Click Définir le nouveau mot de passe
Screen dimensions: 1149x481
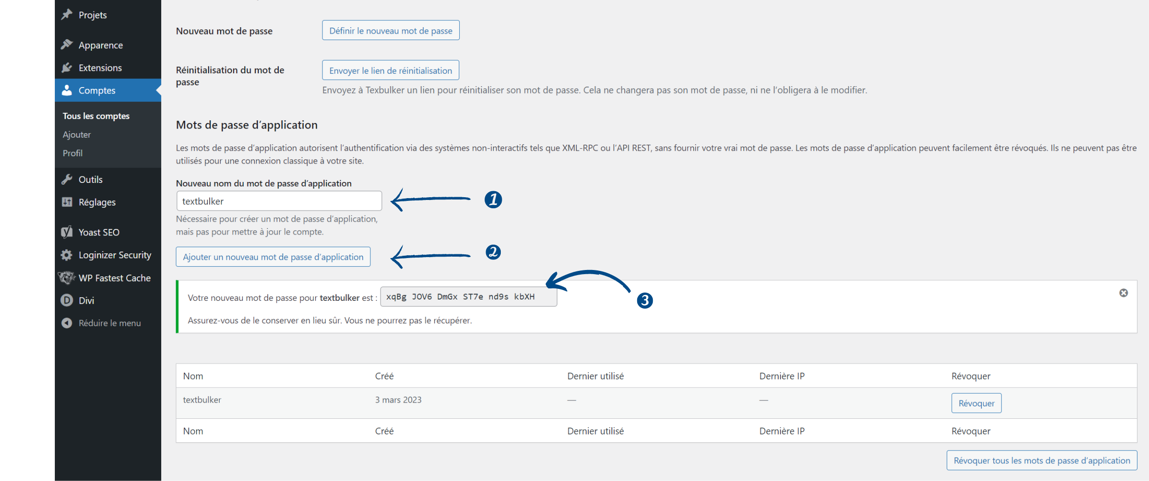click(390, 30)
